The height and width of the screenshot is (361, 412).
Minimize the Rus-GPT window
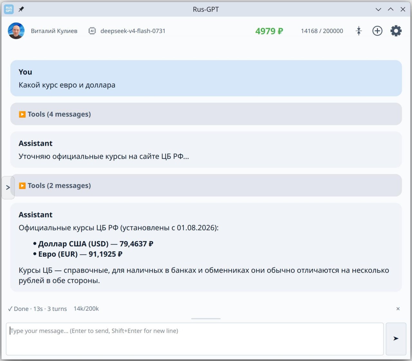click(x=379, y=9)
